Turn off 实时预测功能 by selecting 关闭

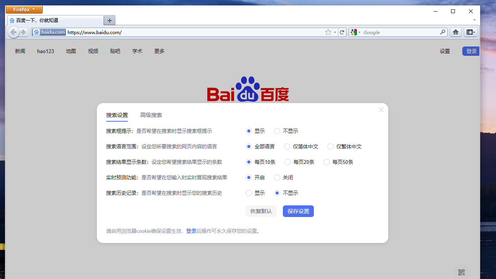pos(277,177)
